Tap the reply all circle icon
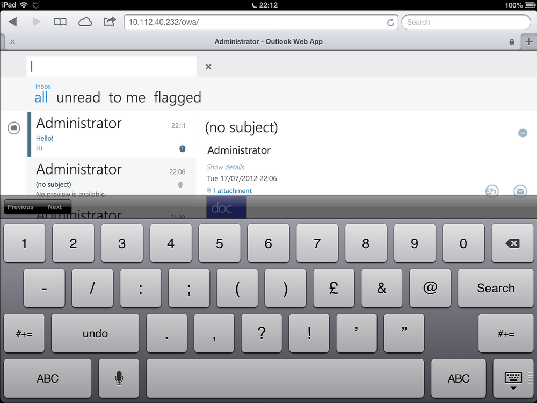The width and height of the screenshot is (537, 403). coord(492,191)
